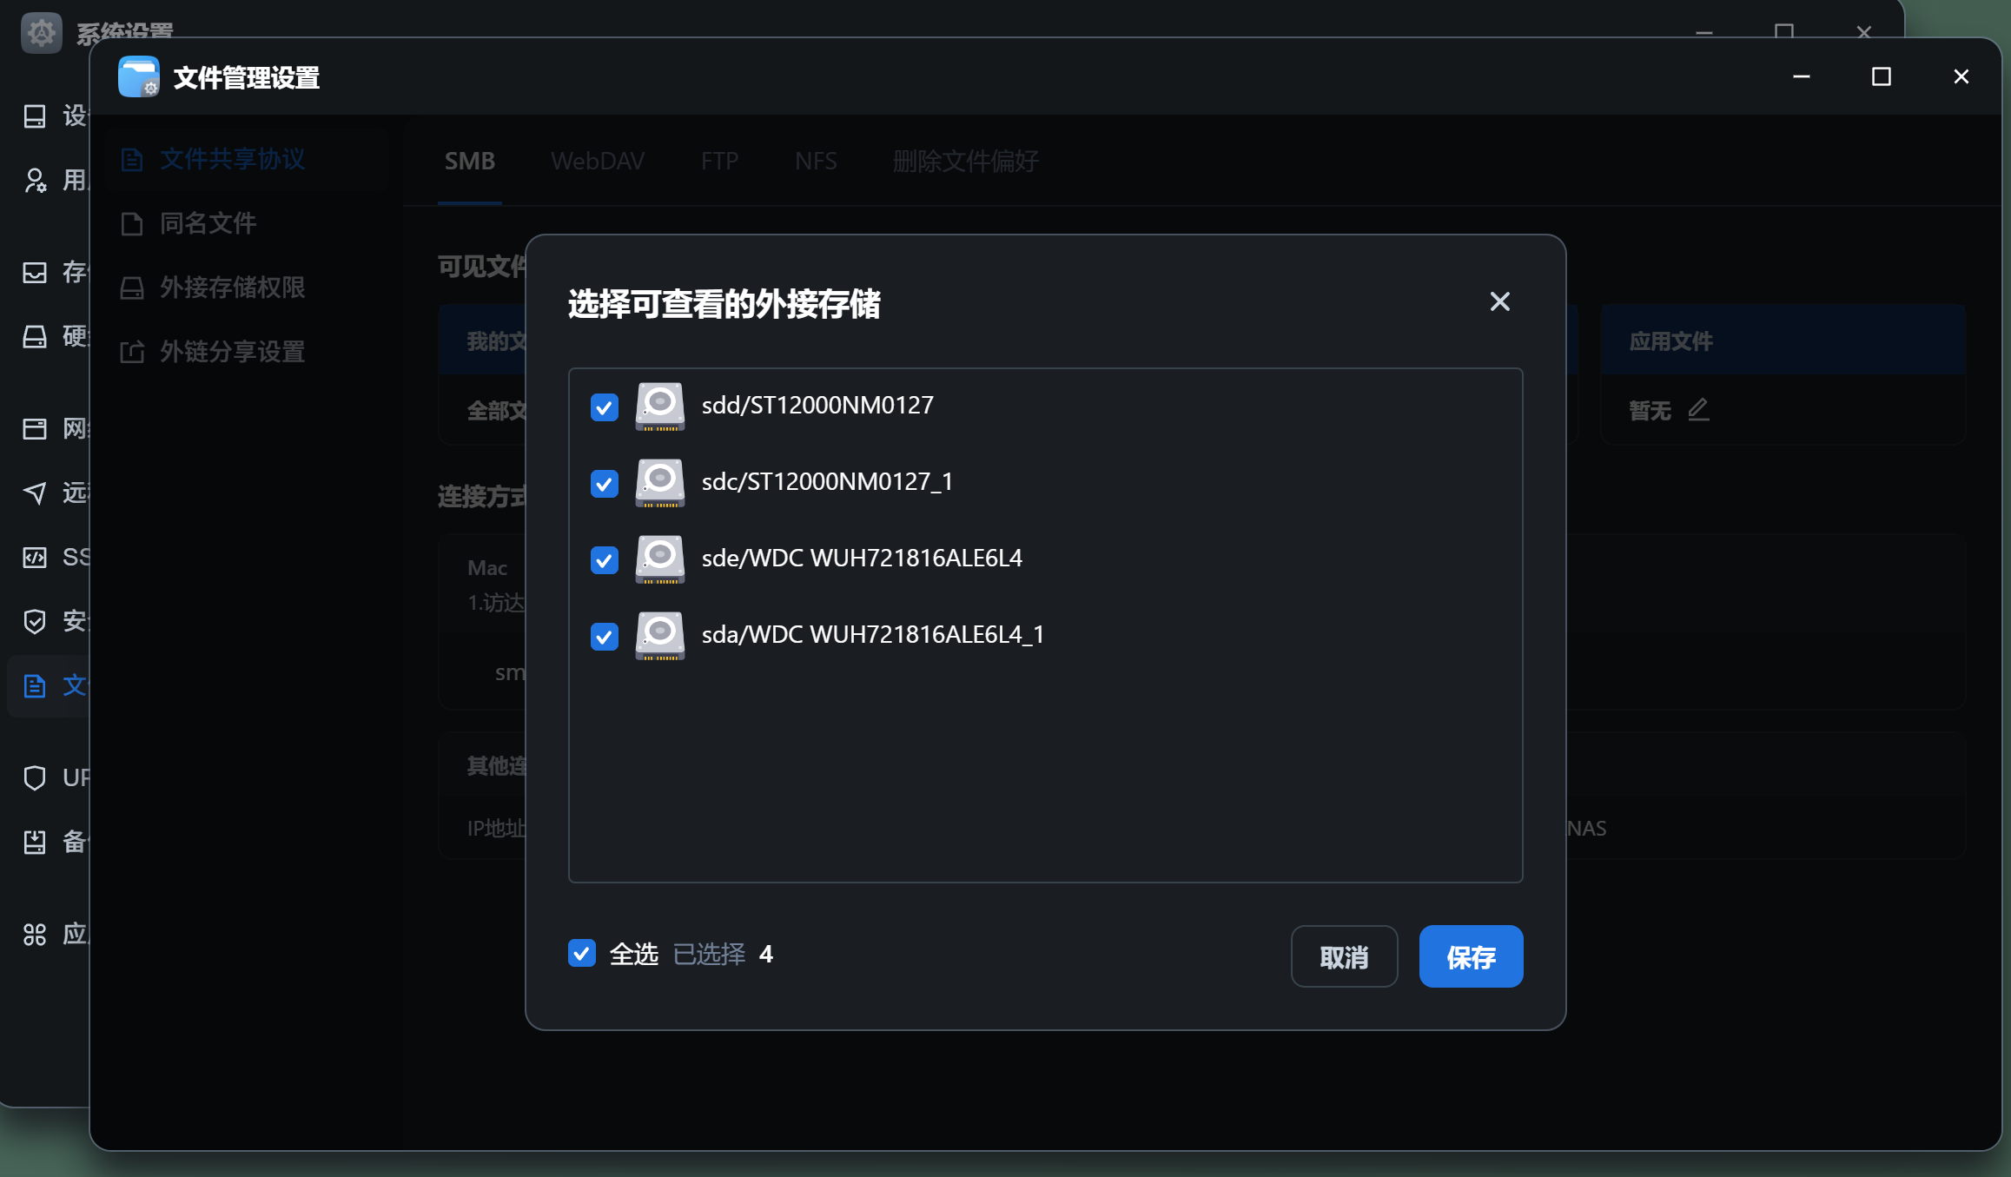Image resolution: width=2011 pixels, height=1177 pixels.
Task: Open the 删除文件偏好 tab
Action: (965, 161)
